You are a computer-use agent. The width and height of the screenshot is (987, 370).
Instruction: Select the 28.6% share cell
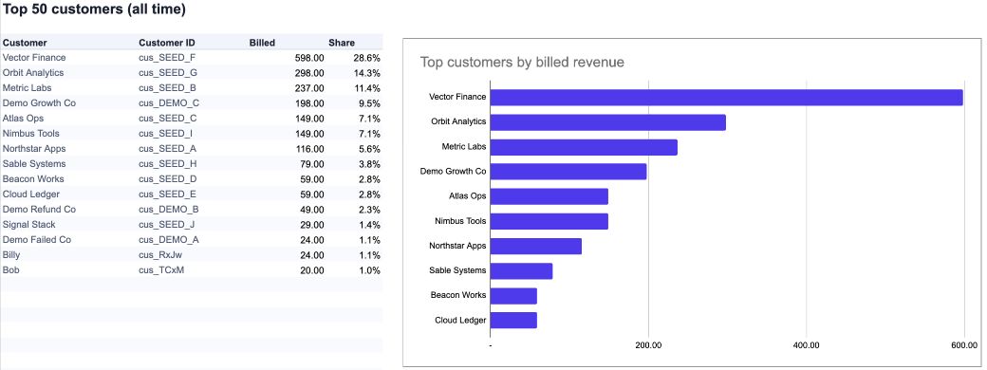[x=366, y=57]
